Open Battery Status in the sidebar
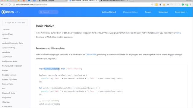Viewport: 193px width, 108px height. coord(8,84)
